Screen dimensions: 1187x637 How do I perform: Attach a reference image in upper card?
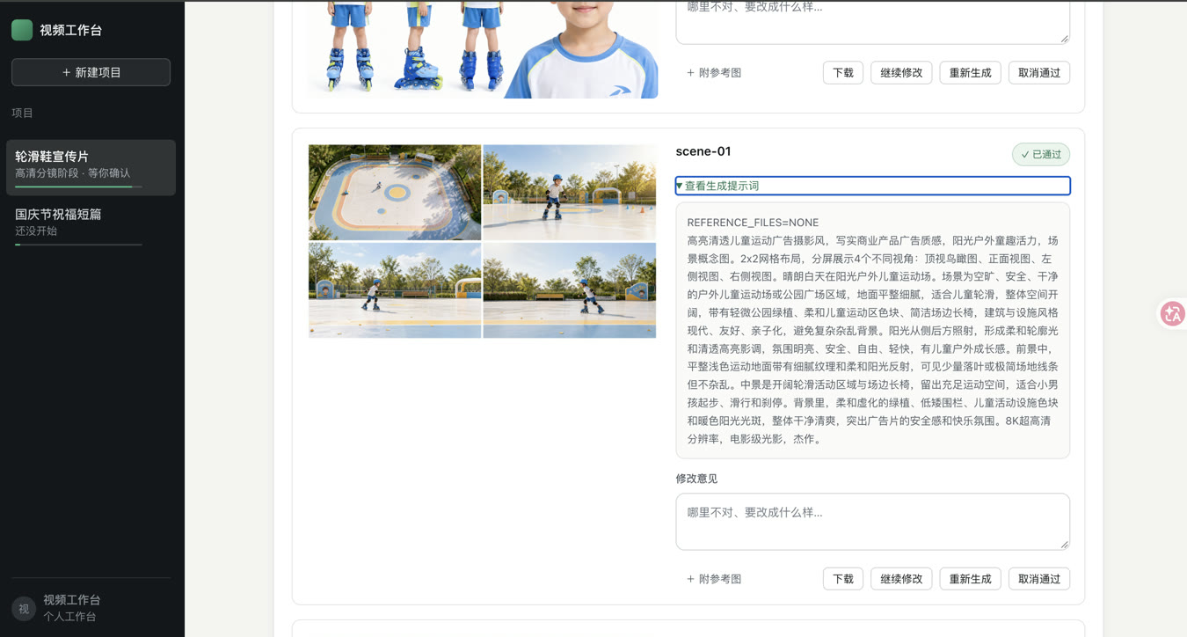point(714,72)
